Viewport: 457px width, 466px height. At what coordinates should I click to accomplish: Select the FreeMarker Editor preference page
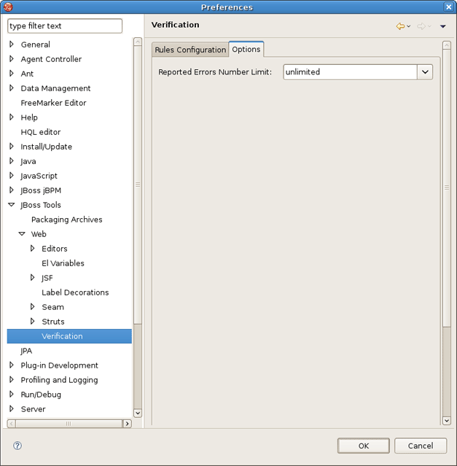click(53, 103)
